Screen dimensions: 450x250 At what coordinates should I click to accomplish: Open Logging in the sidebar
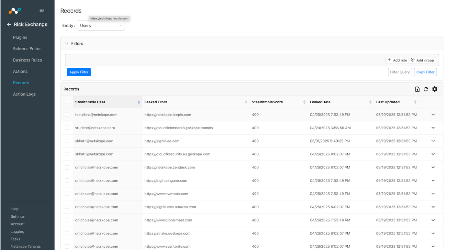point(17,231)
